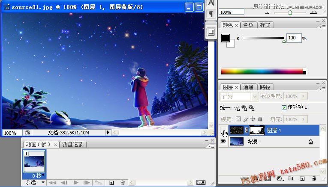Viewport: 328px width, 187px height.
Task: Click the unify layer position icon
Action: (237, 108)
